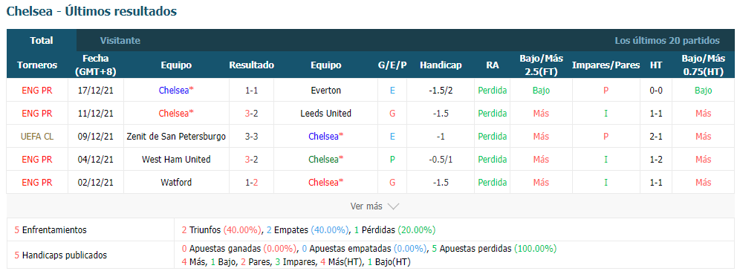The image size is (740, 274).
Task: Click Everton team name link
Action: (325, 91)
